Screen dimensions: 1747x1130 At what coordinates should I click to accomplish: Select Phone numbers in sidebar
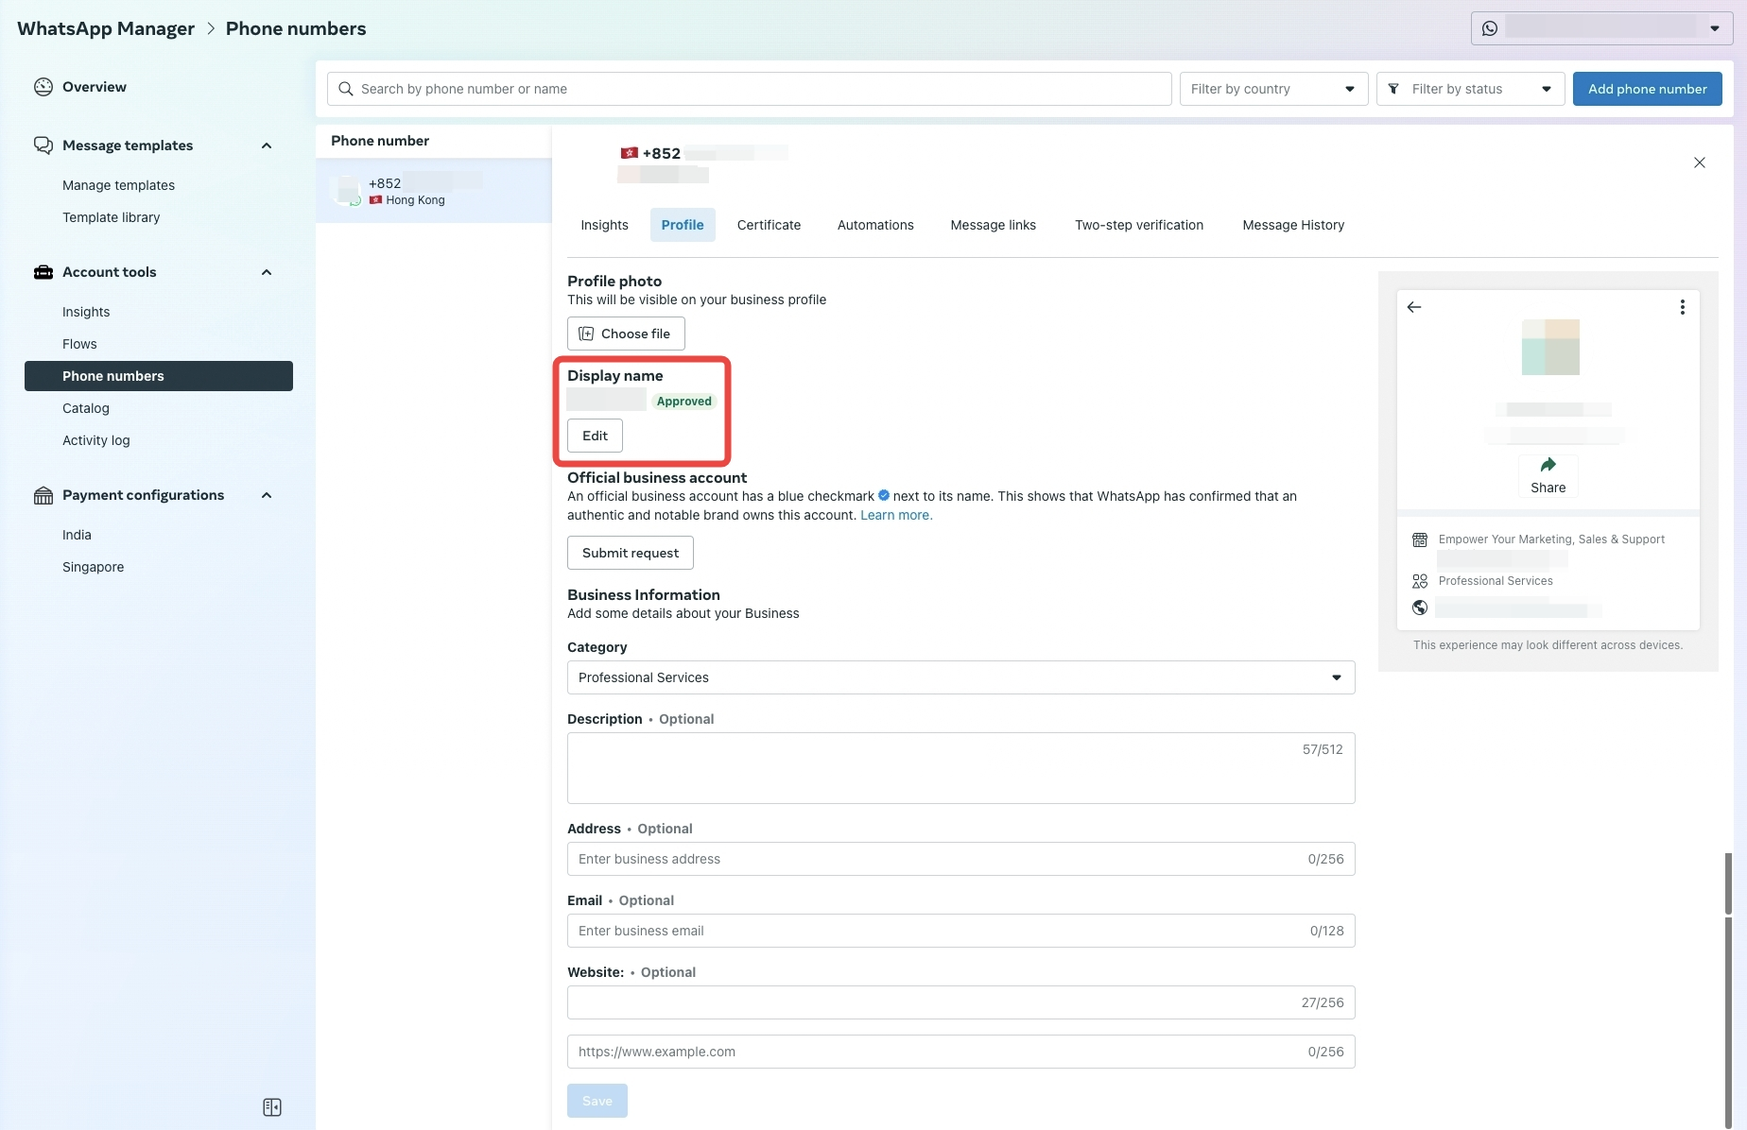159,376
